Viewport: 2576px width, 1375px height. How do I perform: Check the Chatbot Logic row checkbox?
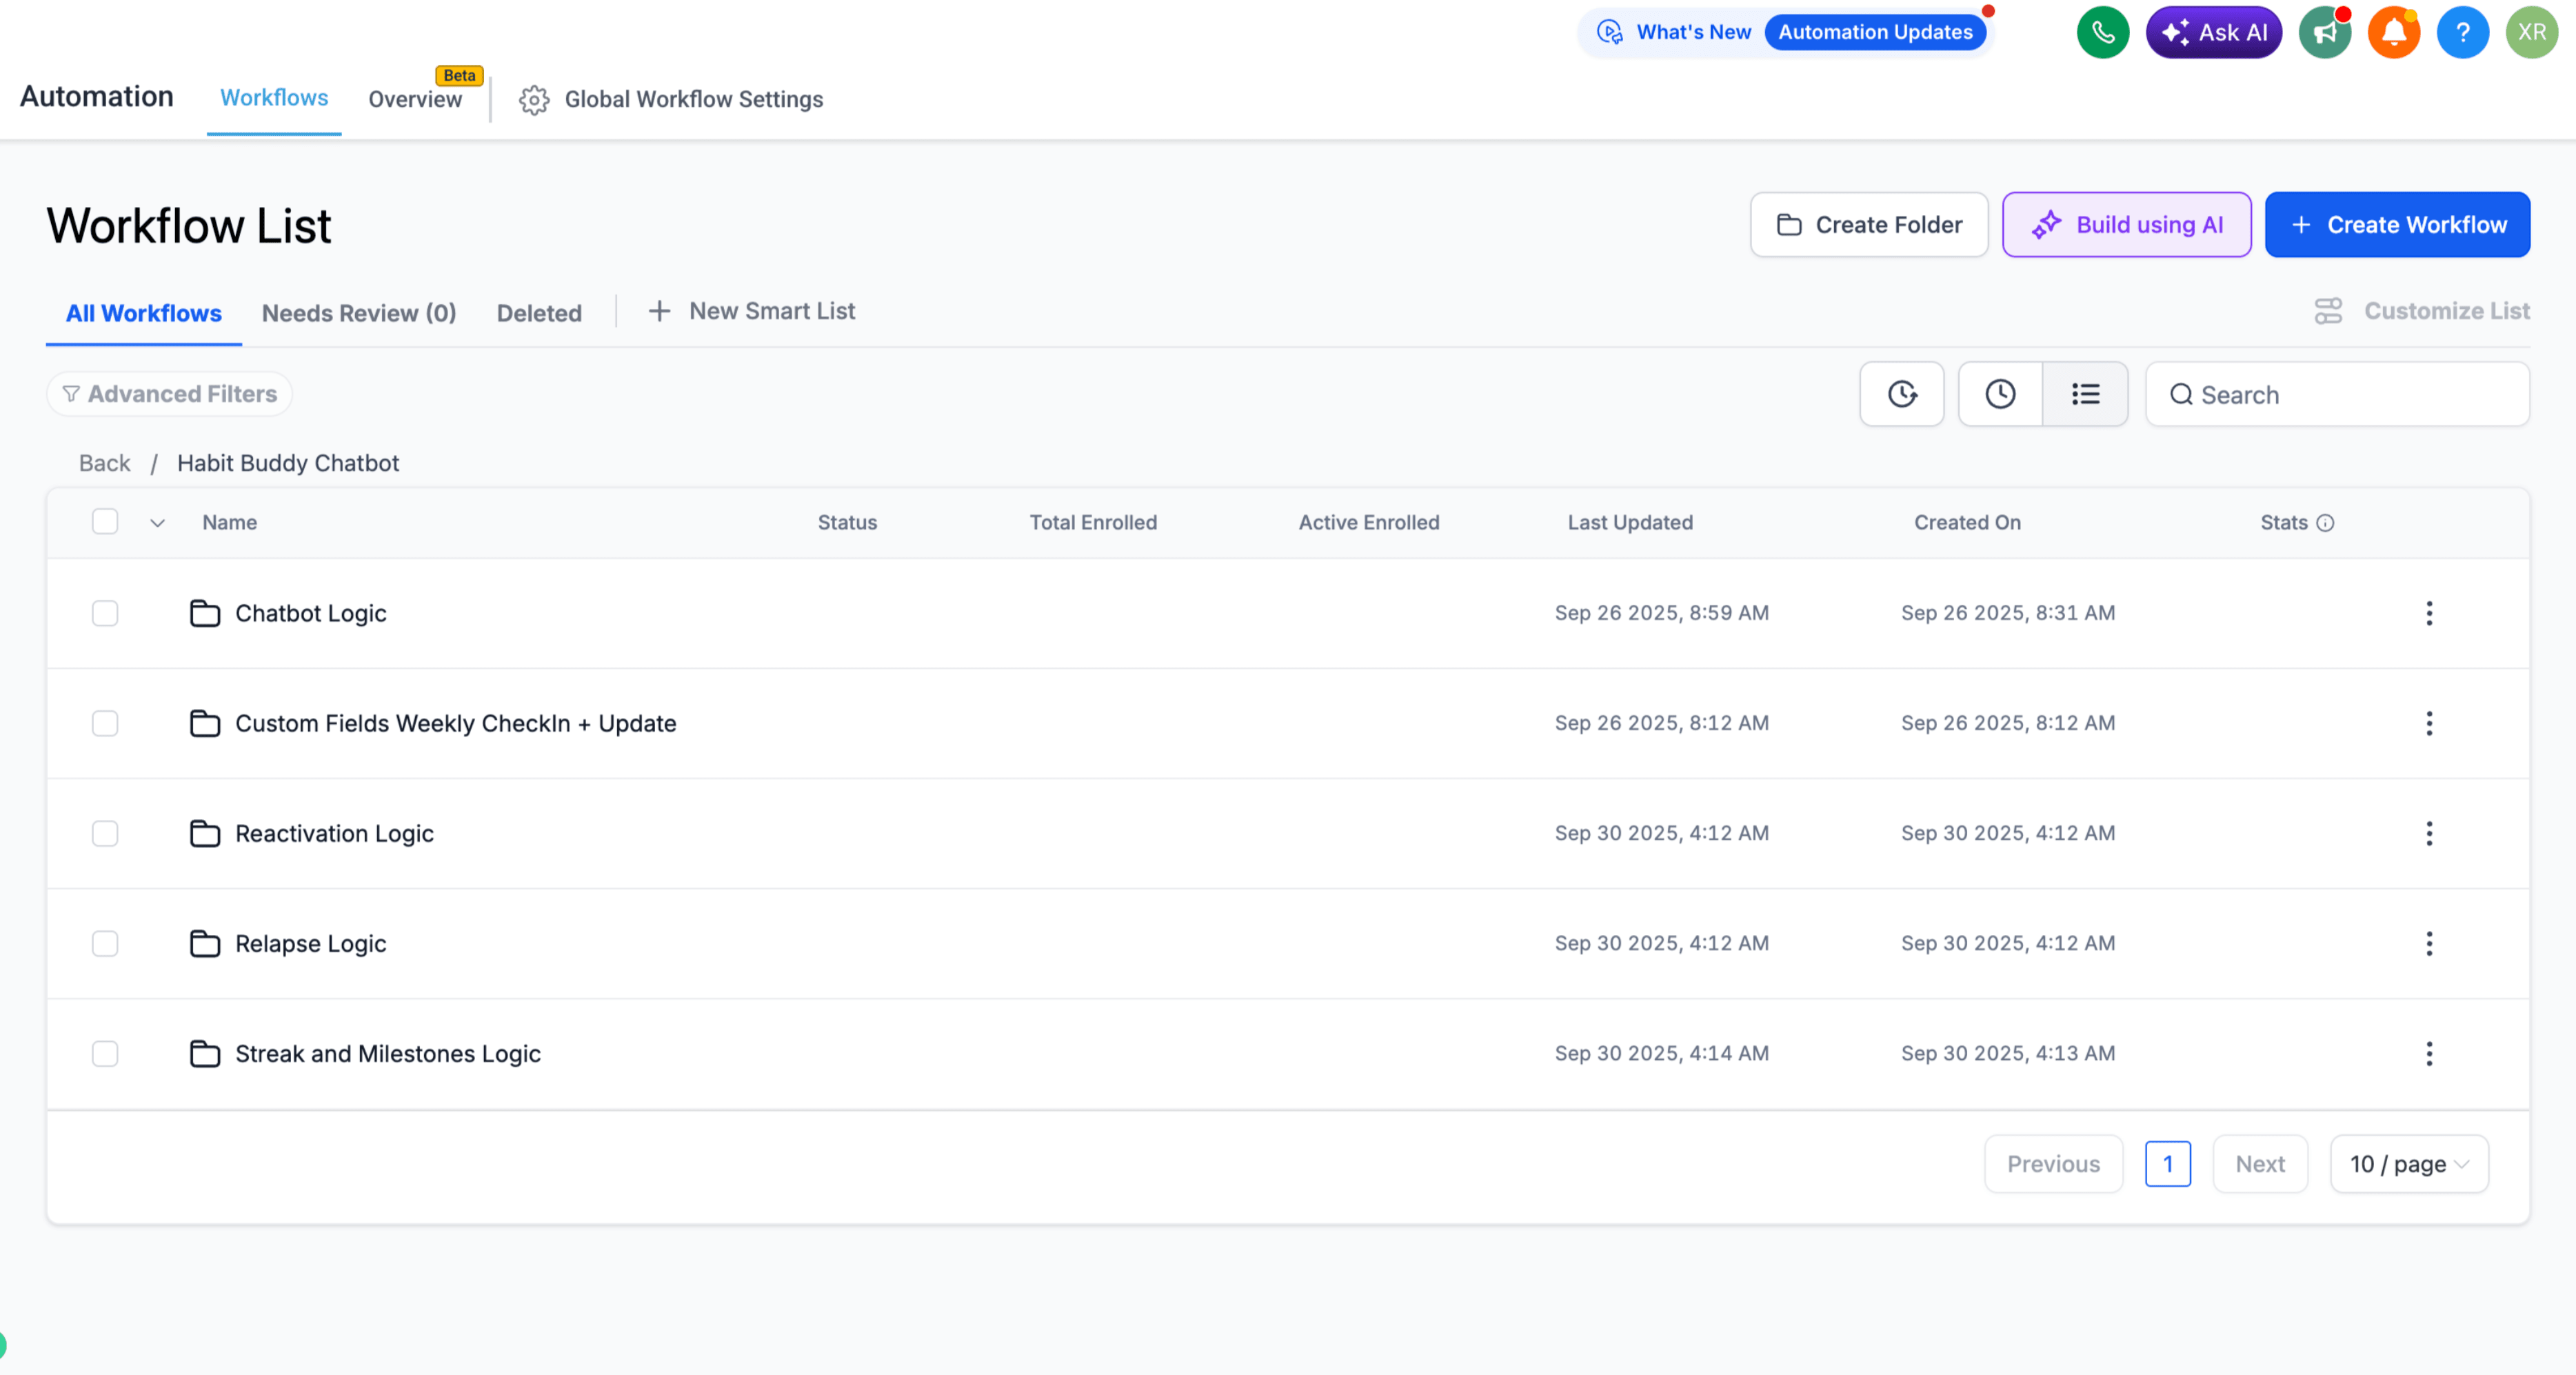tap(105, 613)
